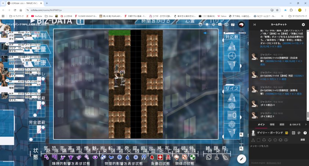
Task: Open character selector ゲイリー・ガーランド
Action: pos(270,133)
